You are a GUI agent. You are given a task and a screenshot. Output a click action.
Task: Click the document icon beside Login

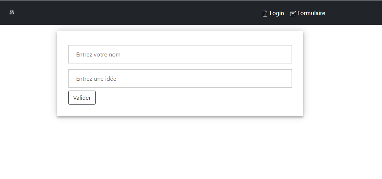click(x=265, y=14)
